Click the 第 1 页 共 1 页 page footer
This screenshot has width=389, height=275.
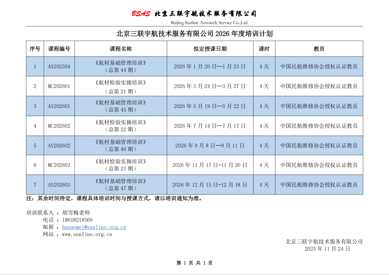194,263
